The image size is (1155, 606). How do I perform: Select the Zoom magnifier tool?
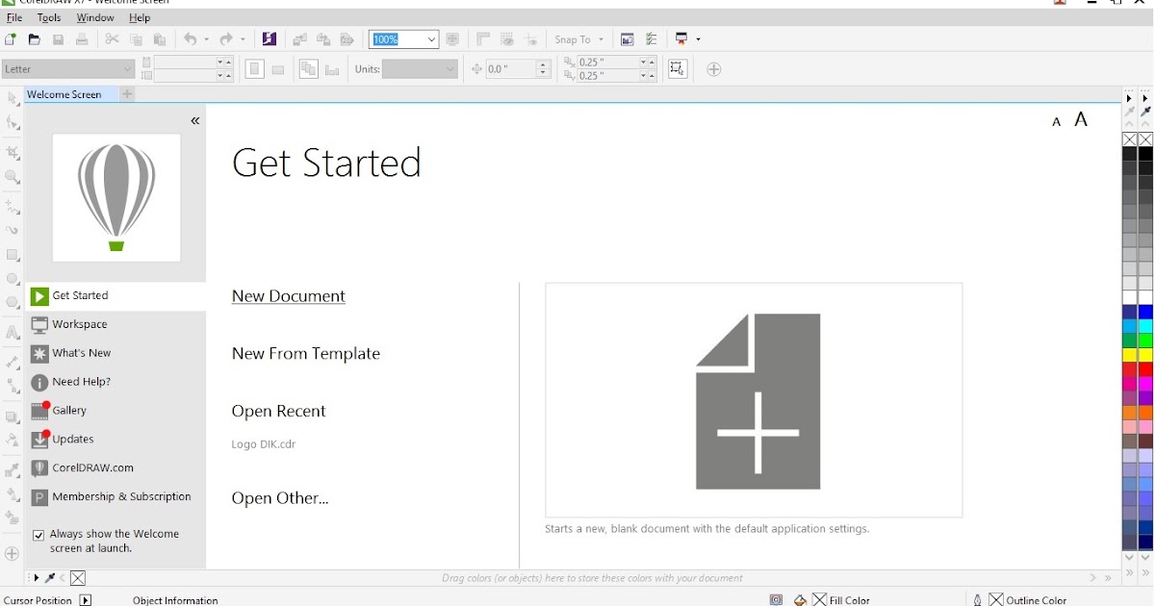13,177
